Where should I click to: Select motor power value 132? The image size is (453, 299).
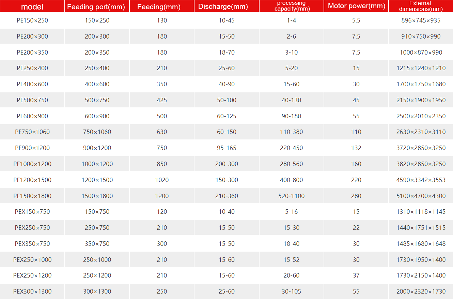pyautogui.click(x=356, y=148)
